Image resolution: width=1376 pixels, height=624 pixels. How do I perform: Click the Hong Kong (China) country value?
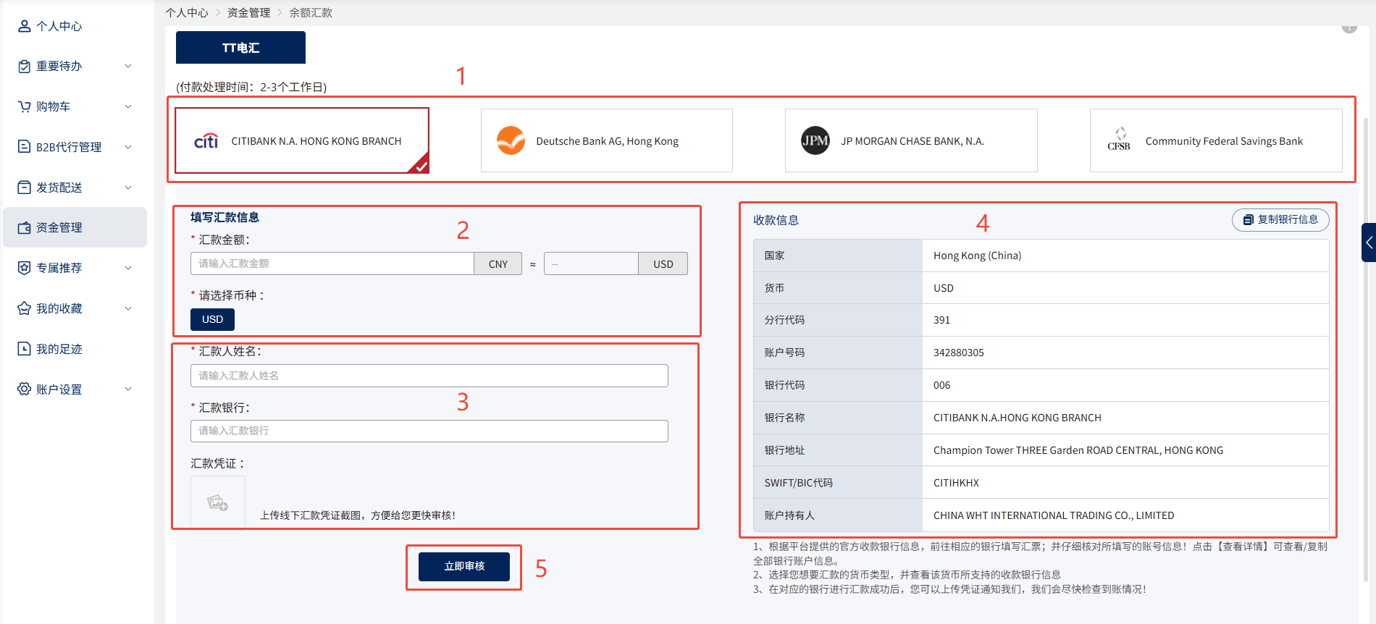coord(977,256)
